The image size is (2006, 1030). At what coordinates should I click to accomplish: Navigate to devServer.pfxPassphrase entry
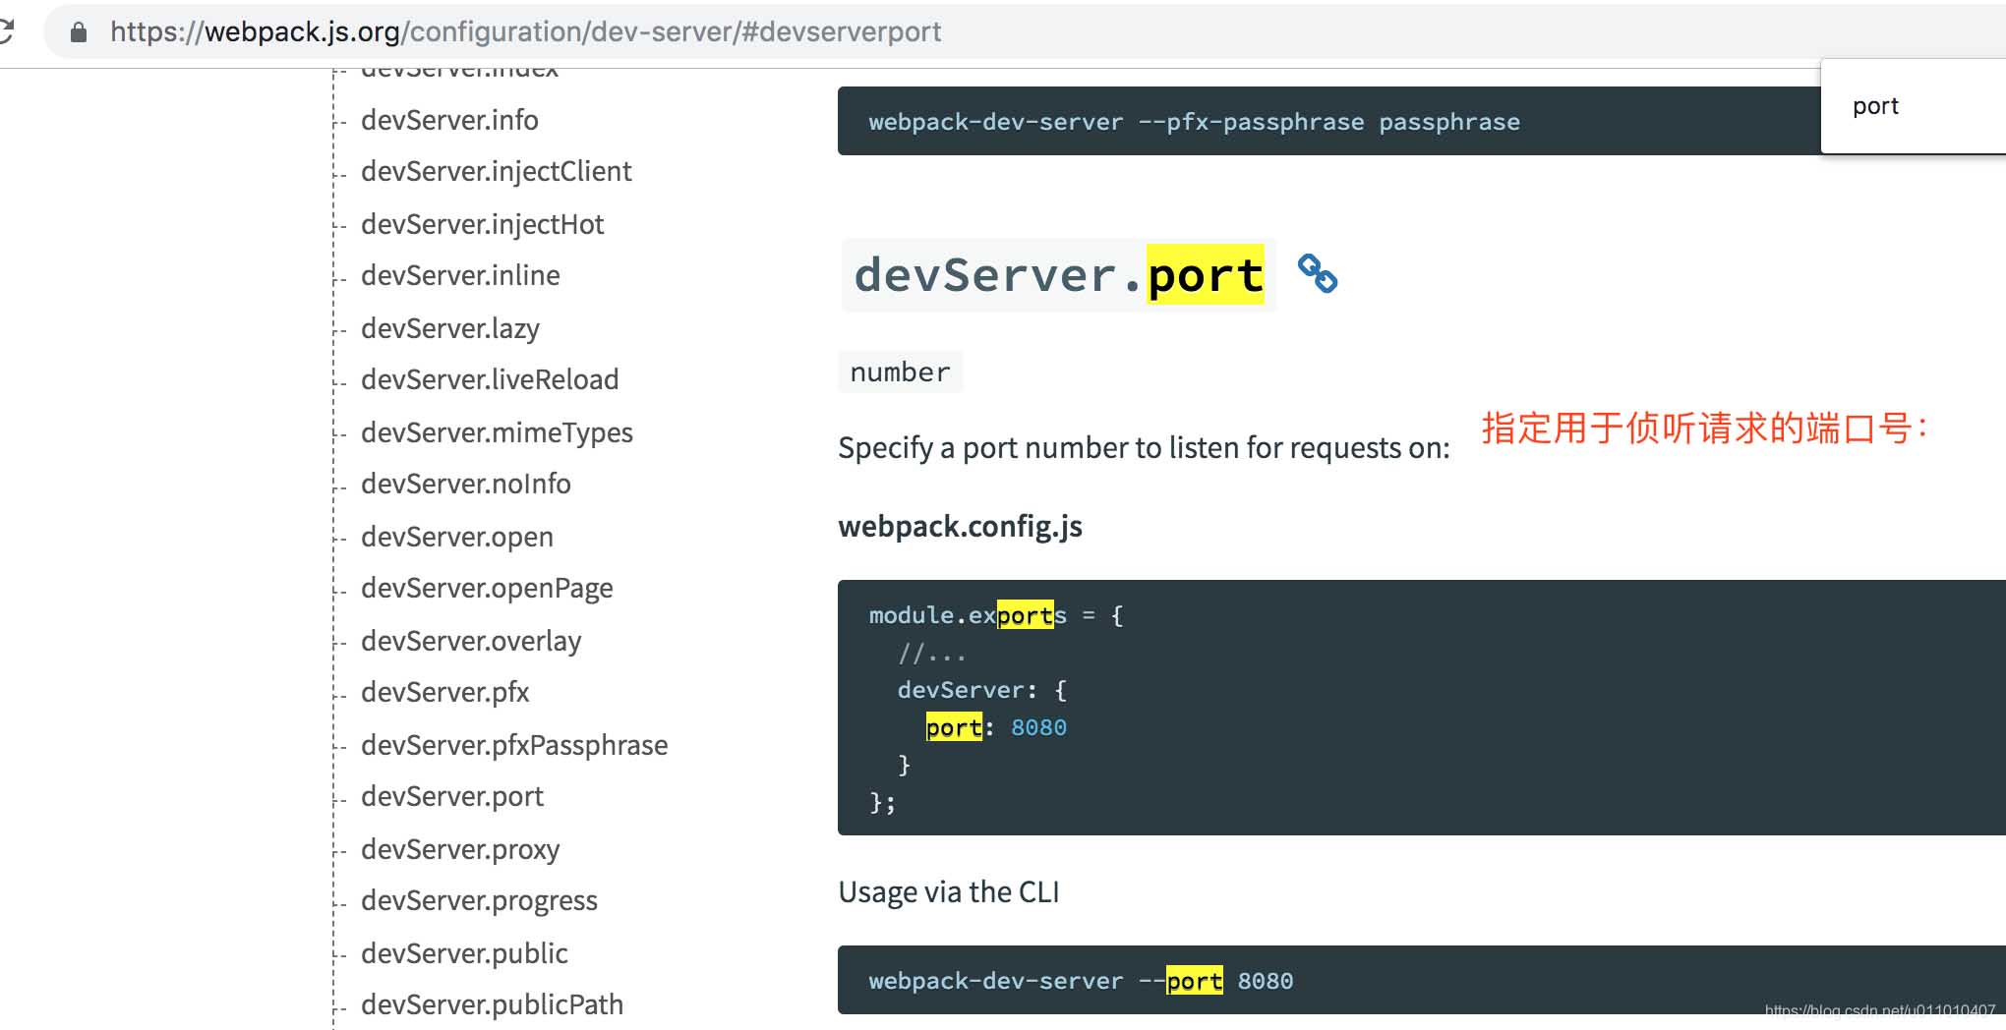(x=514, y=745)
